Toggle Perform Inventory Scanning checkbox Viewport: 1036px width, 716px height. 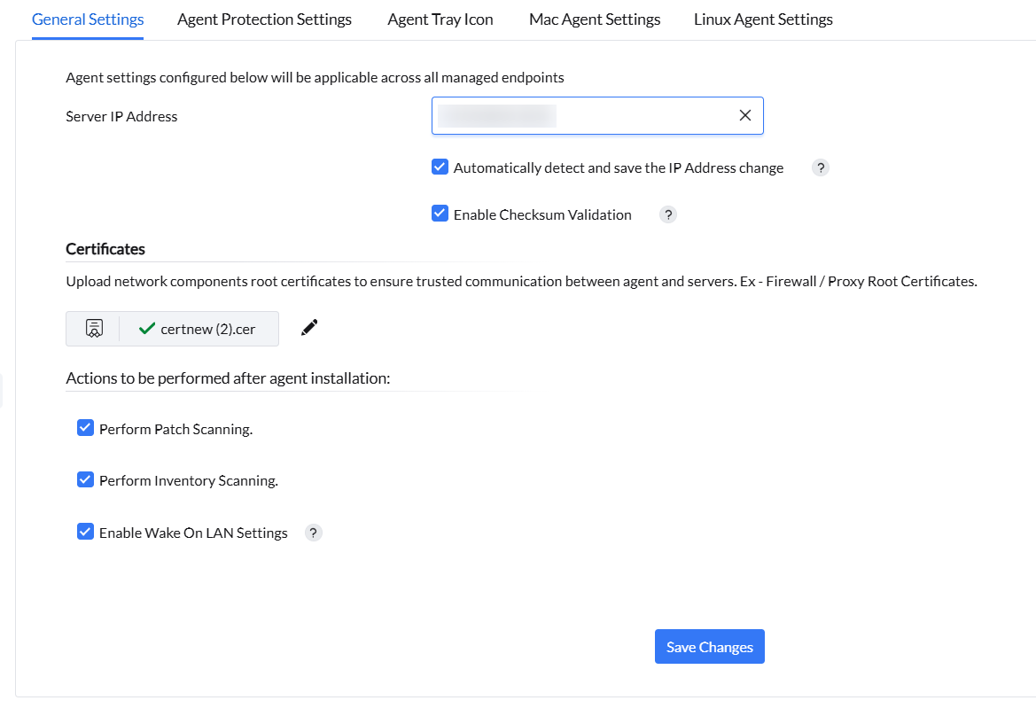86,480
